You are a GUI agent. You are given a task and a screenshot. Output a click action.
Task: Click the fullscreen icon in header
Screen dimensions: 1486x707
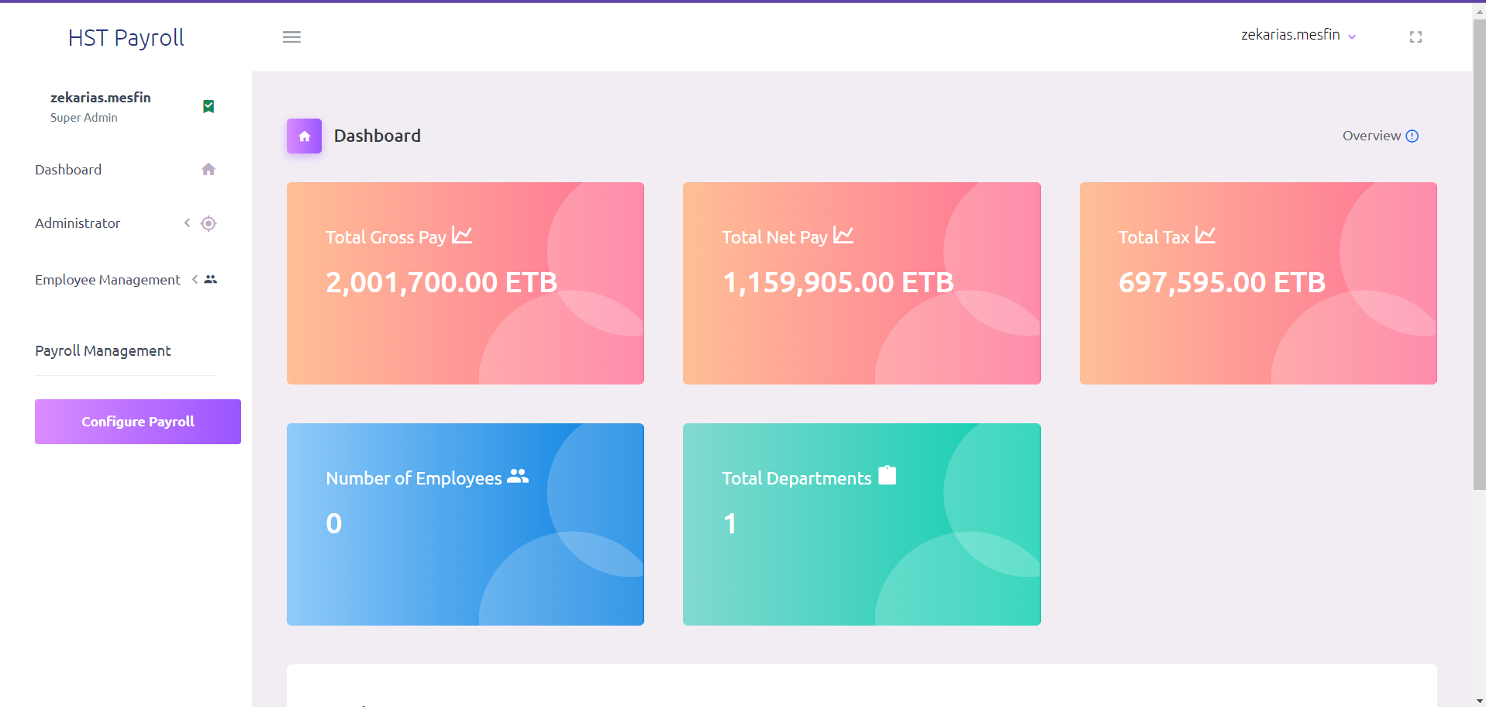tap(1415, 36)
